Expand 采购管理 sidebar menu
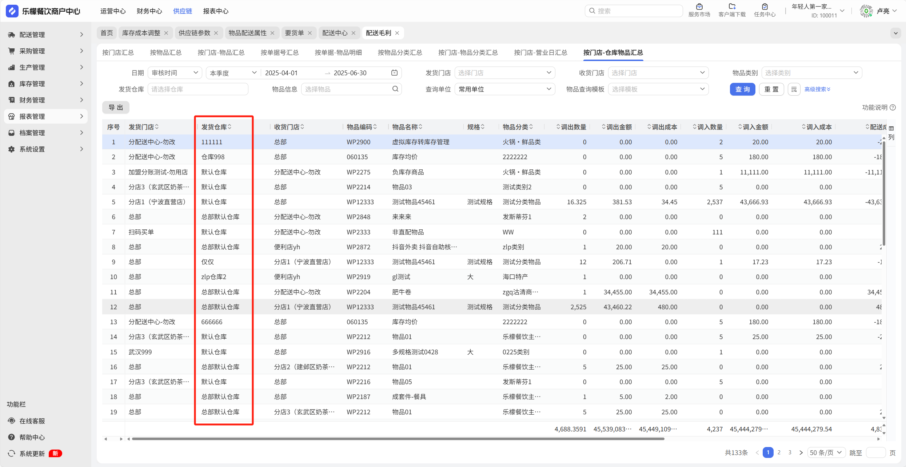The width and height of the screenshot is (906, 467). click(46, 51)
